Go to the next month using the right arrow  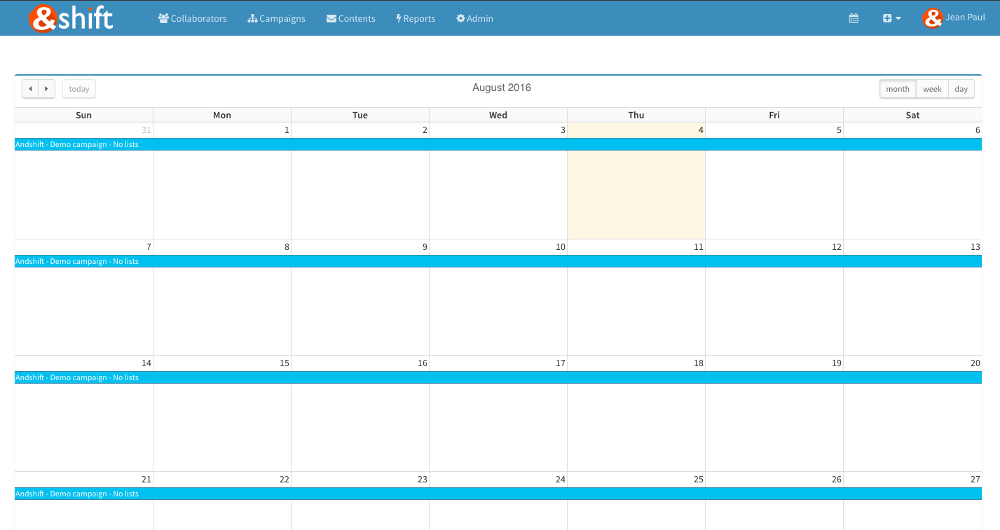click(47, 89)
